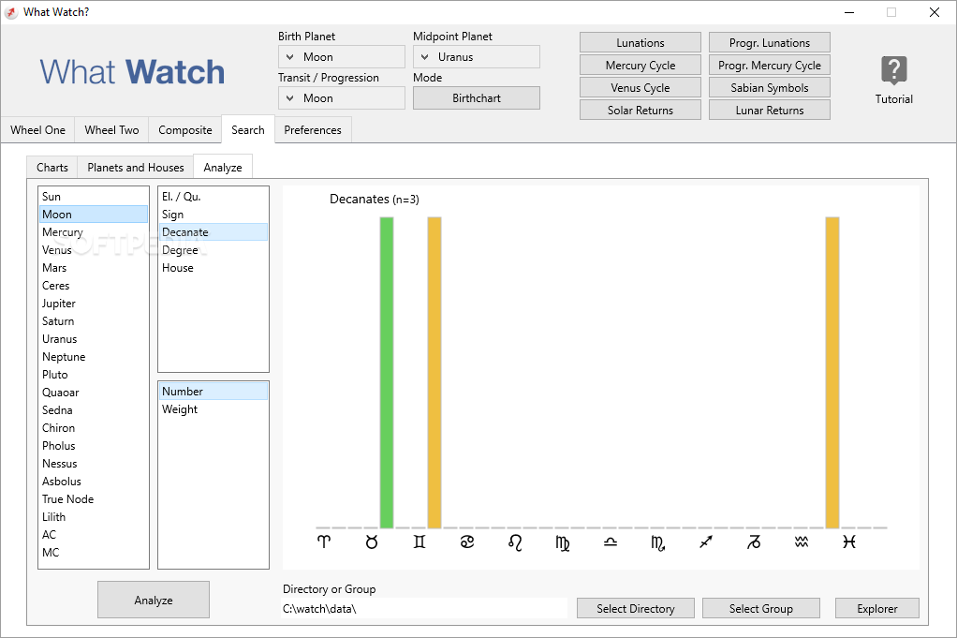The width and height of the screenshot is (957, 638).
Task: Select the Analyze sub-tab
Action: coord(223,167)
